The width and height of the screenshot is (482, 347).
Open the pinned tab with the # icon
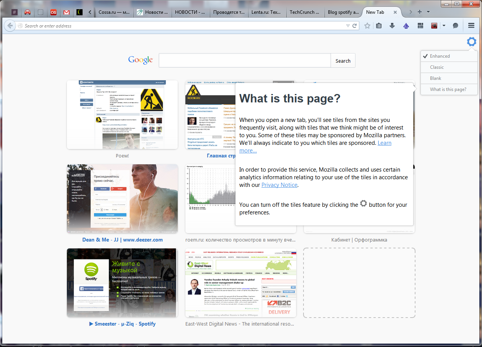(x=15, y=12)
